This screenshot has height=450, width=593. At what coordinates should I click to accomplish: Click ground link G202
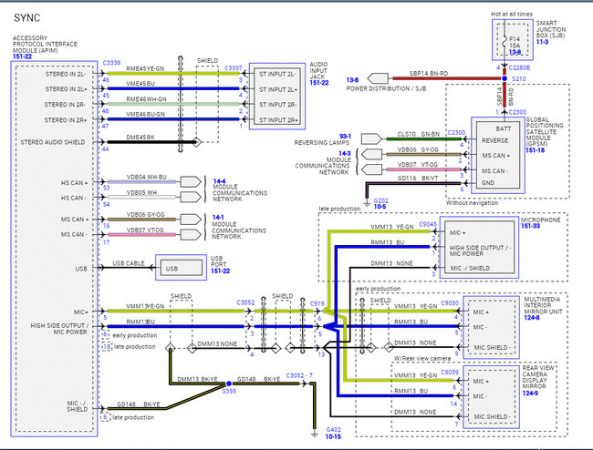click(x=380, y=200)
